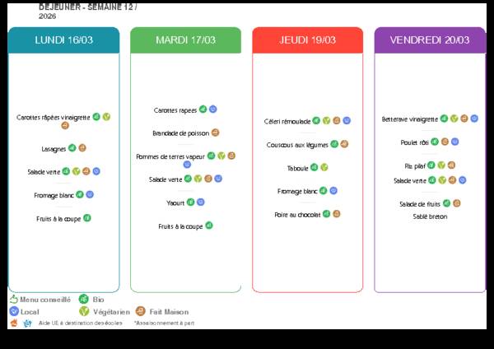Click the Bio icon next to Lasagnes
This screenshot has height=349, width=494.
click(72, 148)
